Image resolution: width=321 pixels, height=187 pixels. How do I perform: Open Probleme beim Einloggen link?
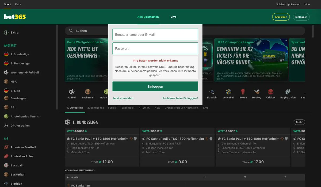click(180, 98)
